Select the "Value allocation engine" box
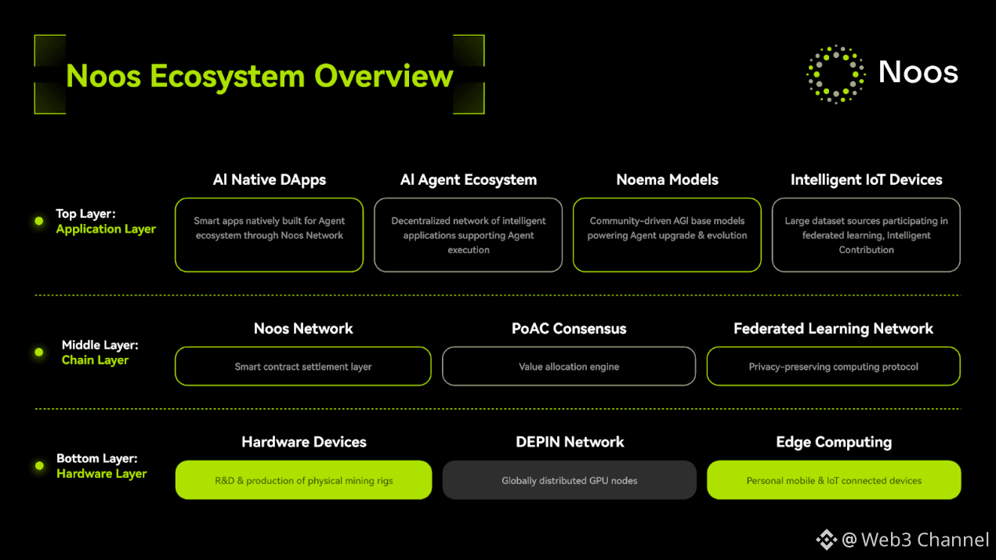Viewport: 996px width, 560px height. pyautogui.click(x=569, y=367)
